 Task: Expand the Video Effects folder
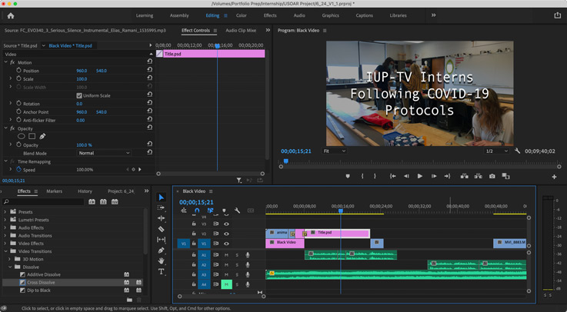pyautogui.click(x=5, y=243)
